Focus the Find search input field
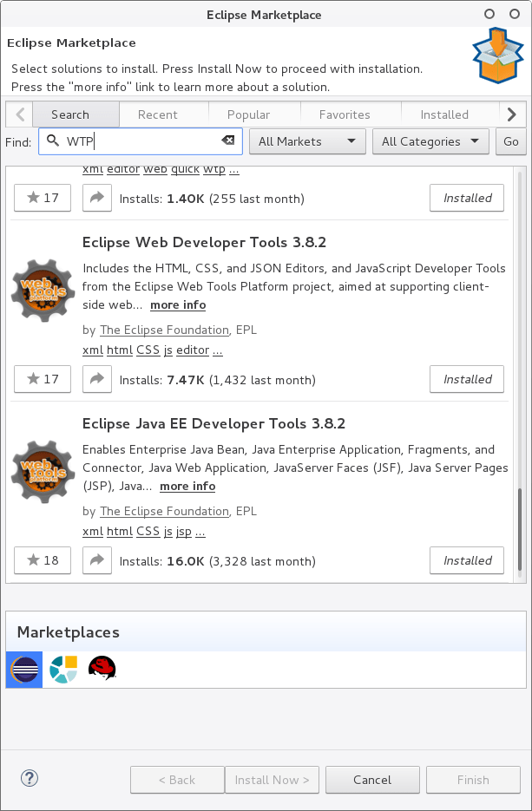The image size is (532, 811). point(141,141)
